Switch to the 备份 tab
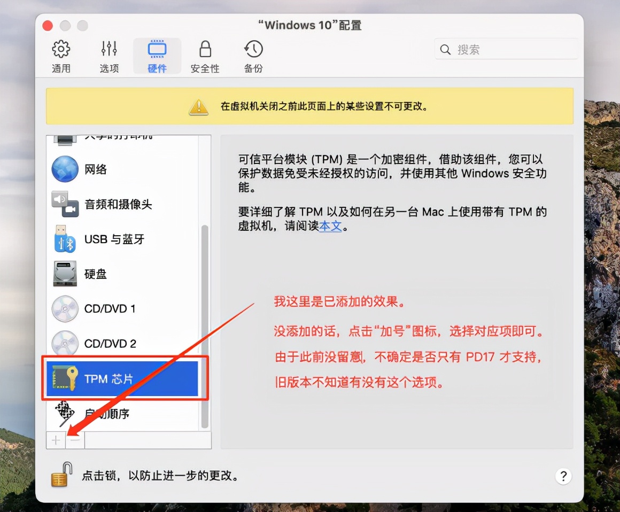Viewport: 620px width, 512px height. 252,56
